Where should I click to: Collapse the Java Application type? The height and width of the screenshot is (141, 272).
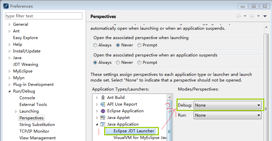(97, 124)
